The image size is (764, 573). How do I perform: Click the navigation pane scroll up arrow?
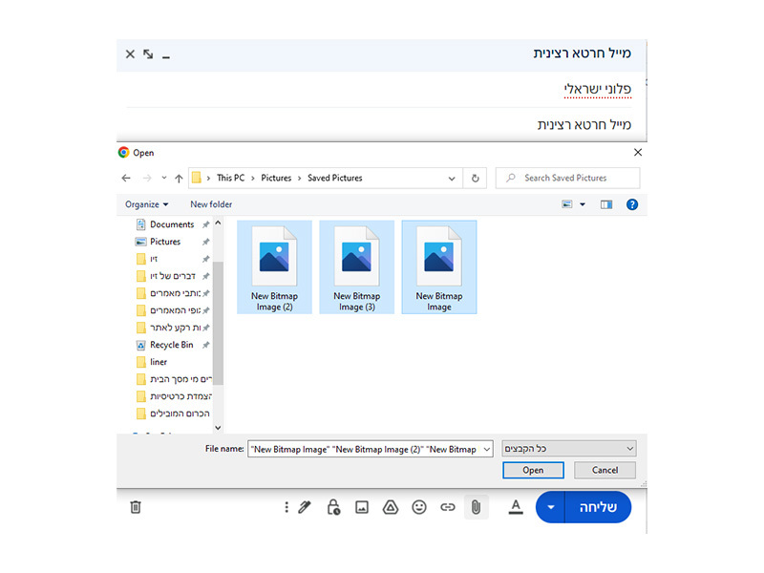[218, 223]
